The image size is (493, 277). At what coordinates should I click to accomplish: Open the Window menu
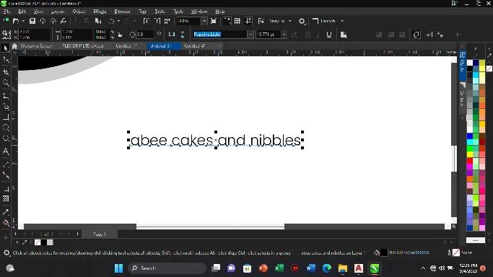(x=199, y=12)
